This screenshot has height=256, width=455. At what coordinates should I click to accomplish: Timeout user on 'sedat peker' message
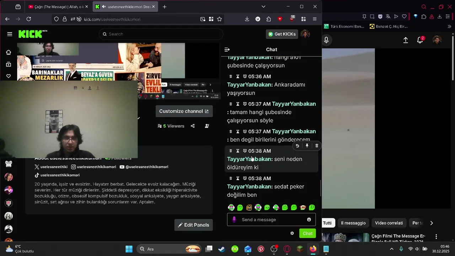[x=238, y=178]
